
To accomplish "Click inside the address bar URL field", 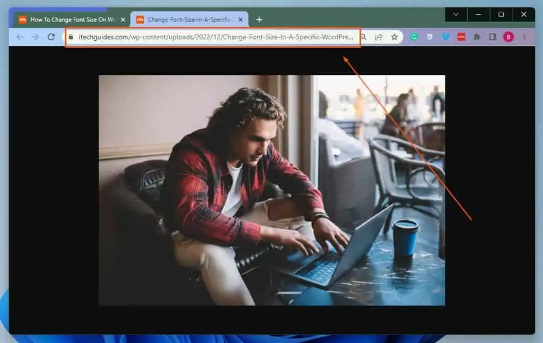I will click(x=212, y=38).
